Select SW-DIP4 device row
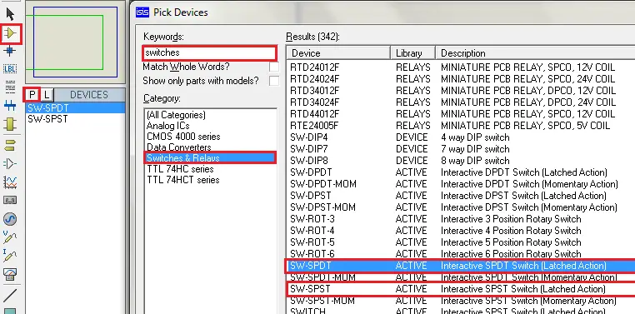The image size is (635, 314). click(461, 137)
